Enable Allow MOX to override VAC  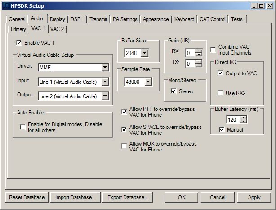pos(124,146)
